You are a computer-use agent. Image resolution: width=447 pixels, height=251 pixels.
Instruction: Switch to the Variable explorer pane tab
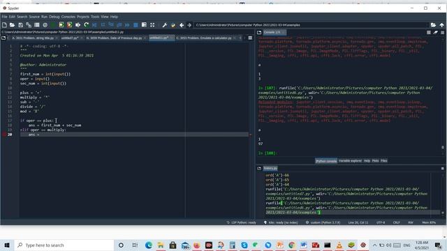click(x=350, y=161)
